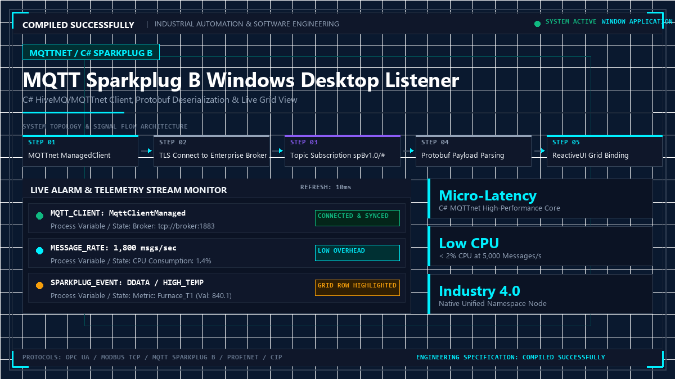This screenshot has height=379, width=675.
Task: Click the REFRESH: 10ms label
Action: click(326, 187)
